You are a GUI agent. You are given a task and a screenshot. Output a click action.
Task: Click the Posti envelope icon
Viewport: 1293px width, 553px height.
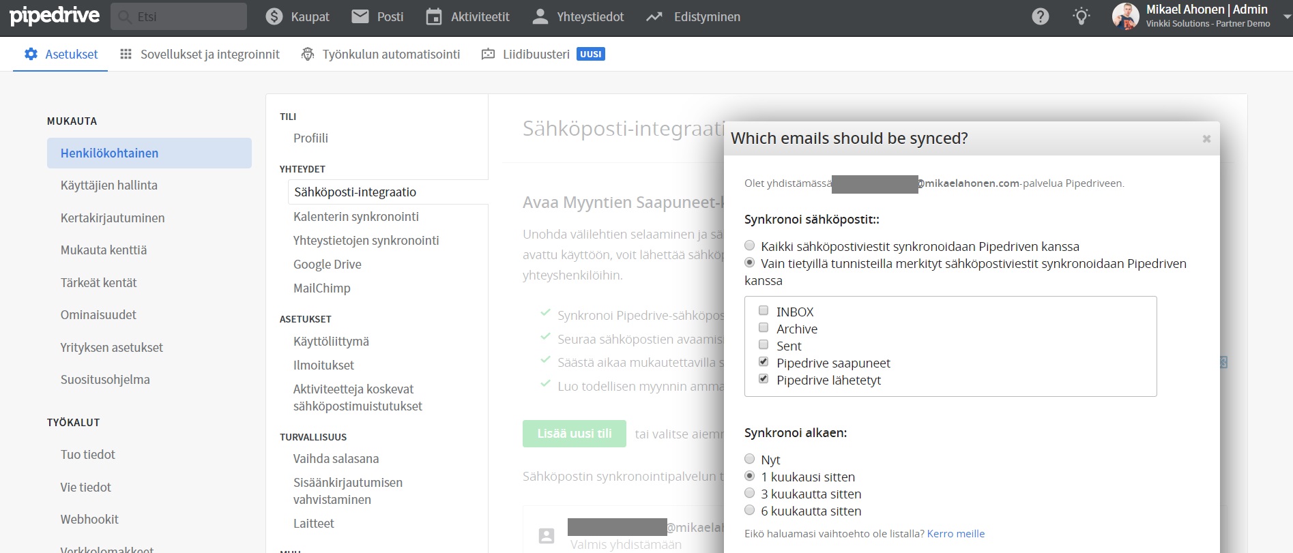coord(360,16)
